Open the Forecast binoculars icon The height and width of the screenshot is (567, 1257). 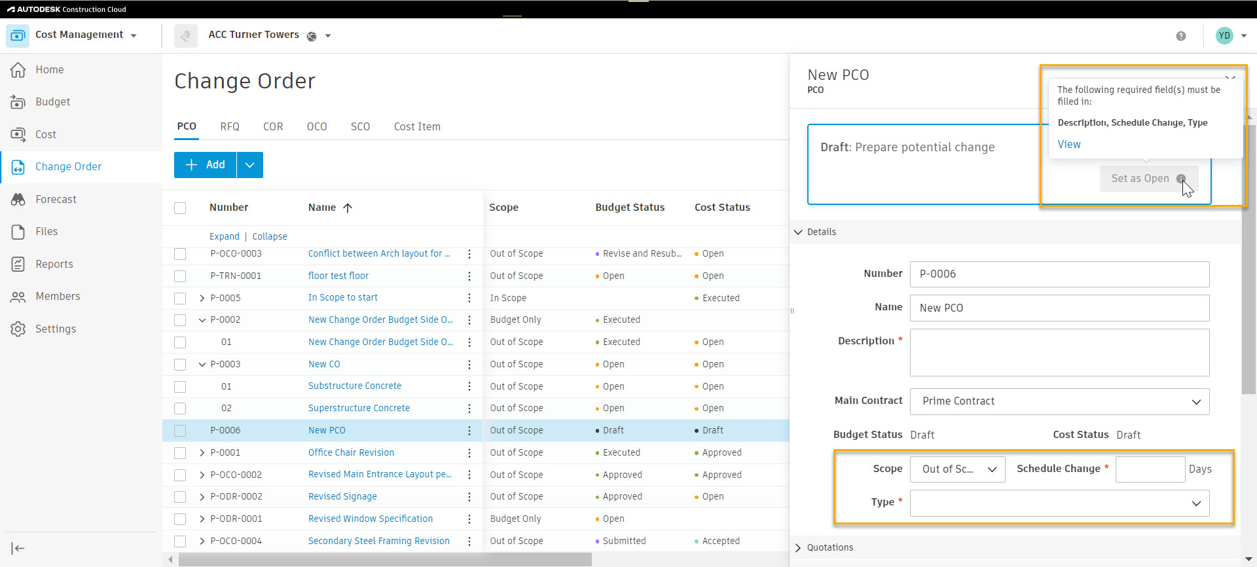click(18, 199)
